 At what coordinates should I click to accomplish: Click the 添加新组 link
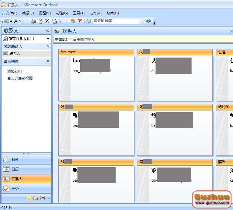pyautogui.click(x=15, y=71)
